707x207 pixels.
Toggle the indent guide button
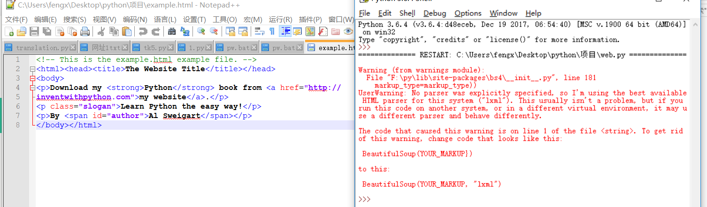[x=284, y=31]
